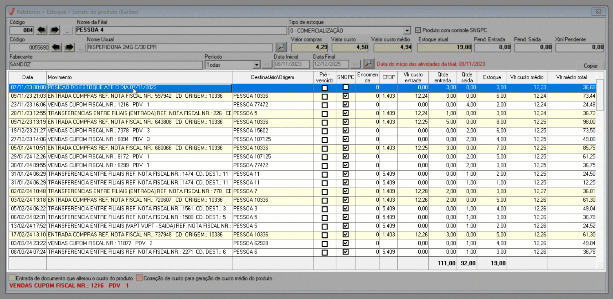
Task: Open product lookup ellipsis button beside code 0055690
Action: (81, 48)
